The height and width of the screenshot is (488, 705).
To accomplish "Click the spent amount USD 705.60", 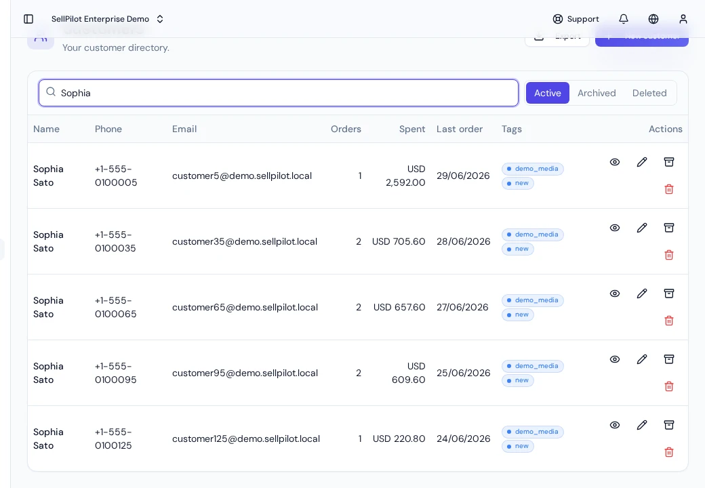I will 399,241.
